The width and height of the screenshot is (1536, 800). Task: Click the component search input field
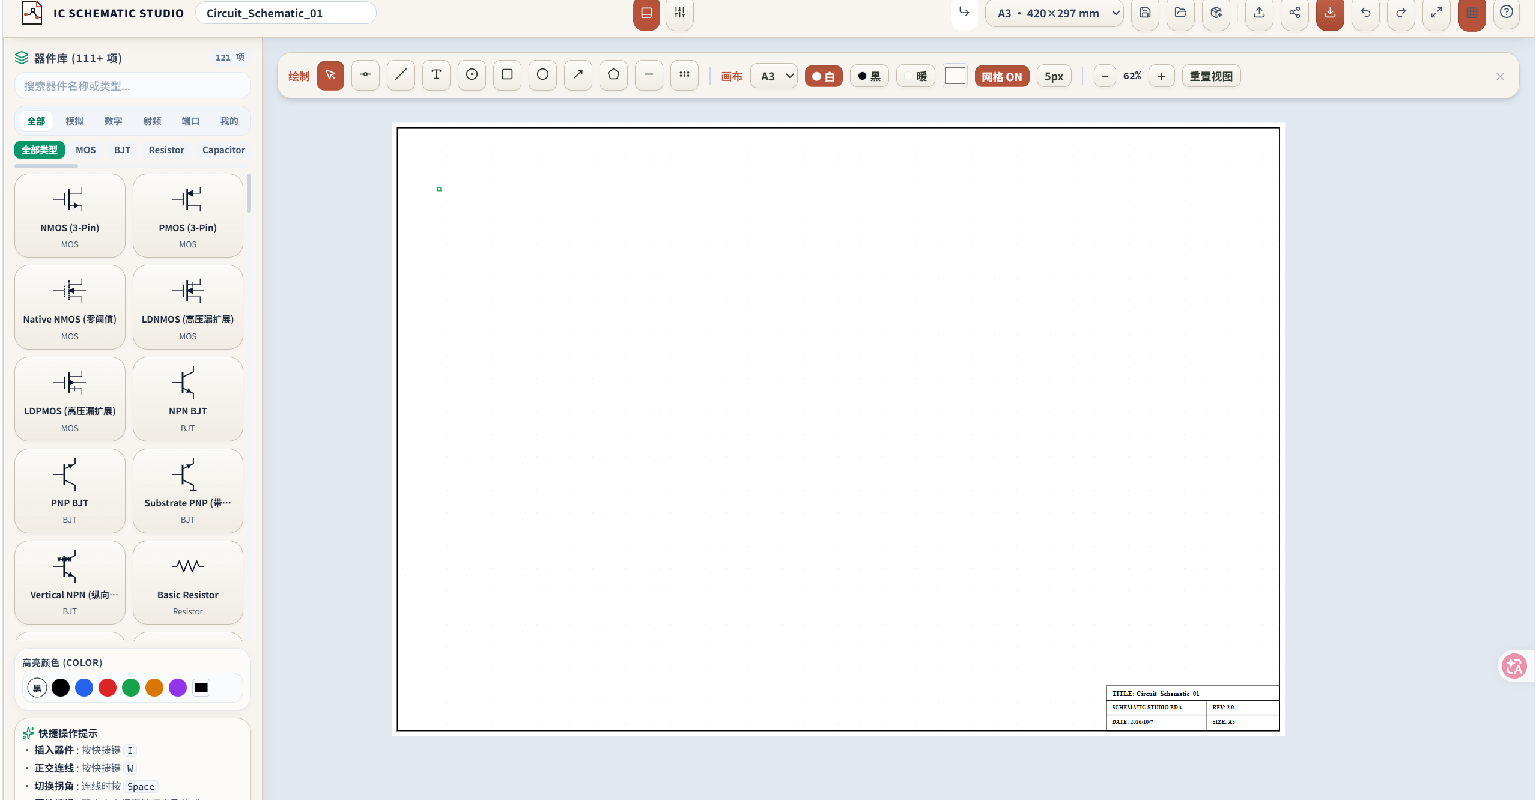pos(133,86)
